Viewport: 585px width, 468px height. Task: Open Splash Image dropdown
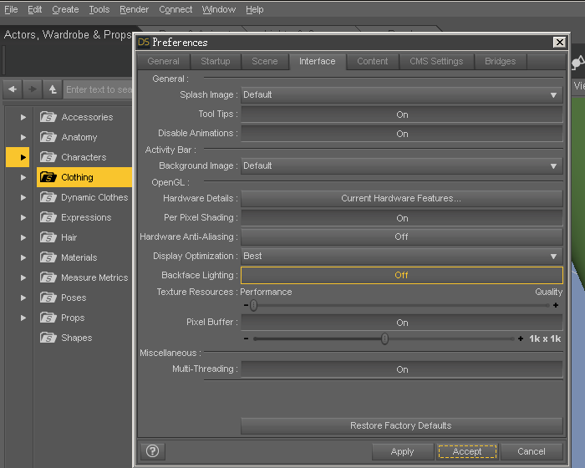pyautogui.click(x=402, y=94)
